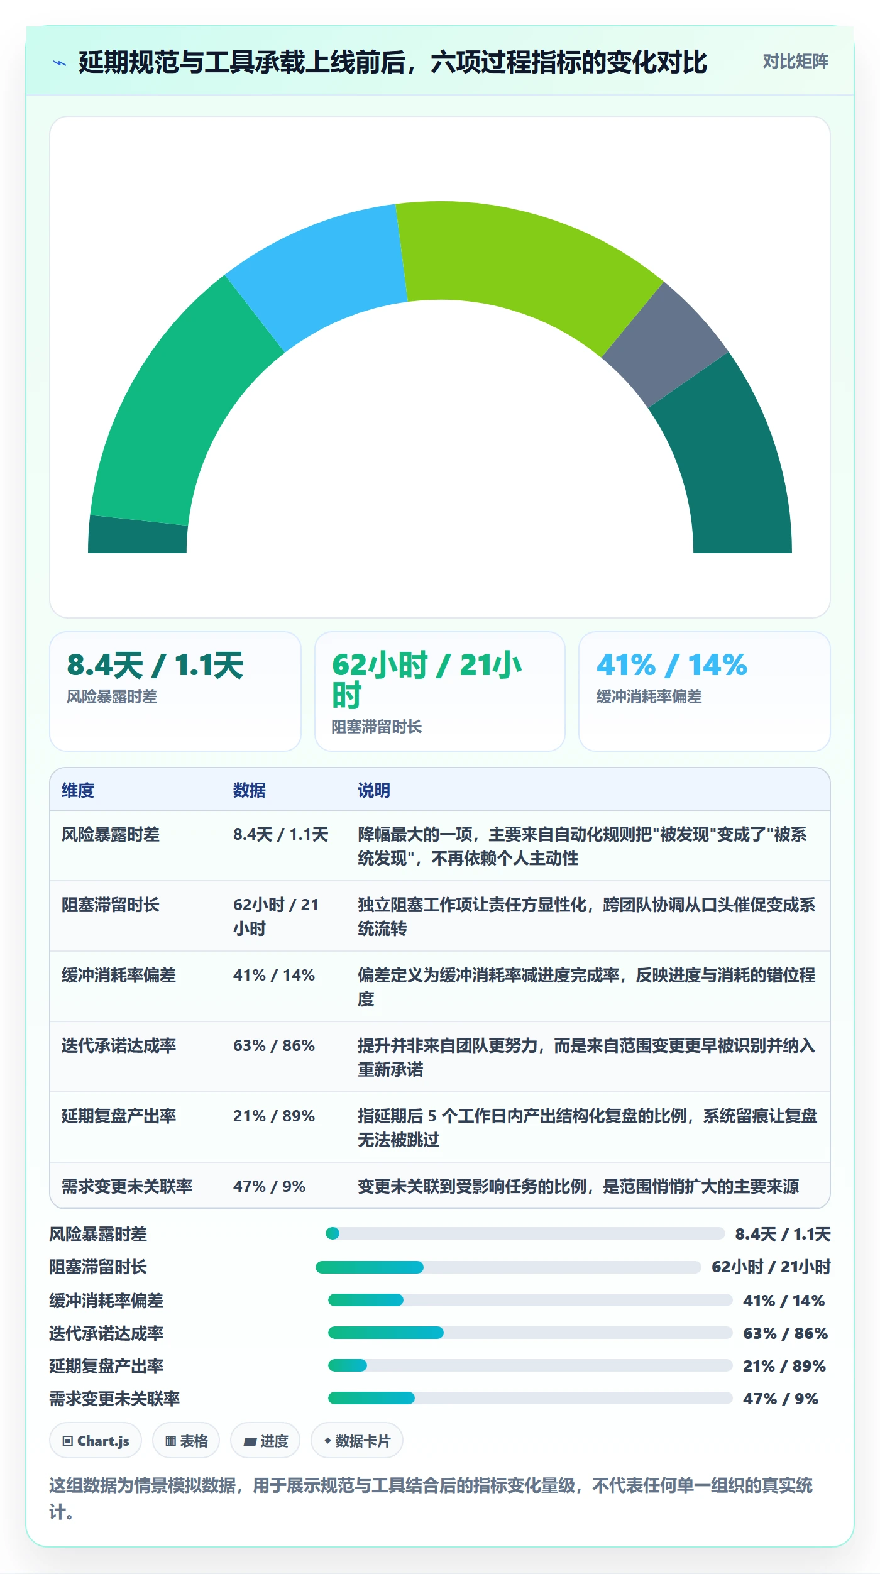This screenshot has width=880, height=1574.
Task: Click the description starting with 提升并非来自团队更努力
Action: (586, 1057)
